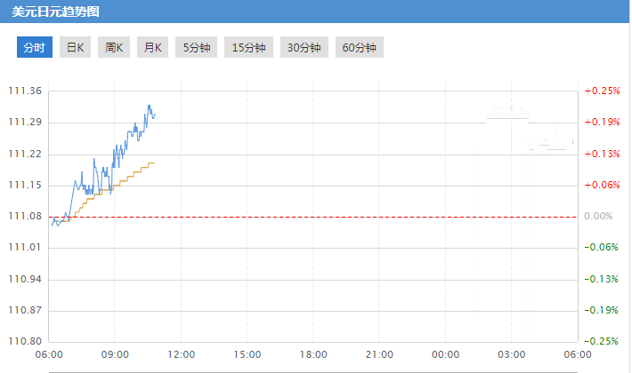This screenshot has width=632, height=373.
Task: Select the 分时 tab
Action: point(35,48)
